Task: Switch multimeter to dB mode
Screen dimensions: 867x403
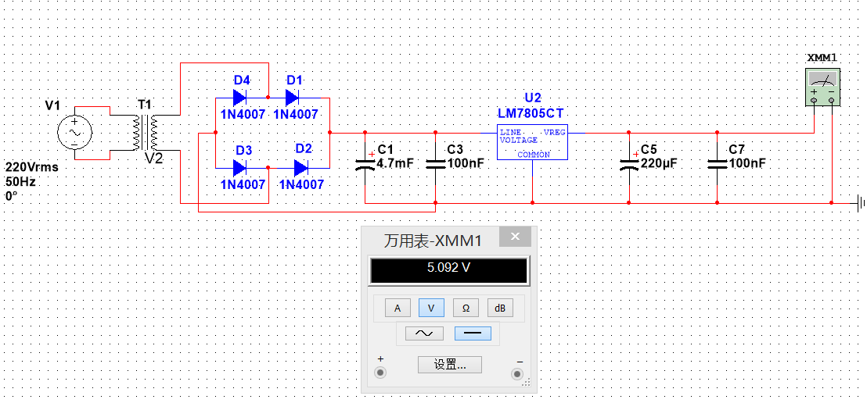Action: pos(500,308)
